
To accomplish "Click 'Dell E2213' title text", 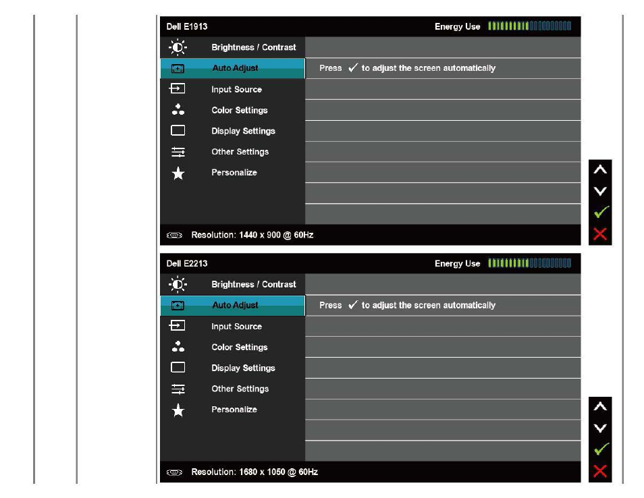I will tap(187, 264).
